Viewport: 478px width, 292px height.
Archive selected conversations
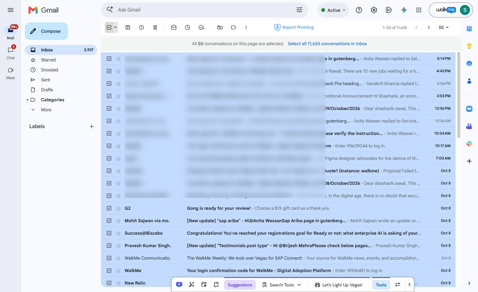point(128,27)
